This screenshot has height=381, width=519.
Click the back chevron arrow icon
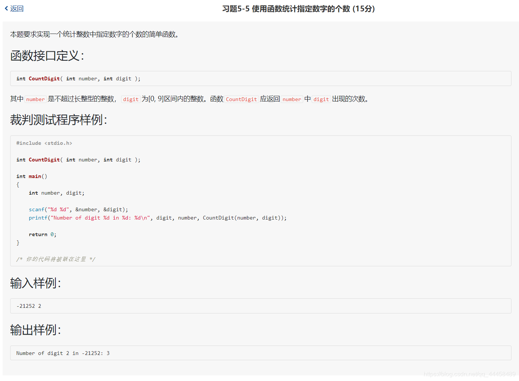[x=6, y=8]
